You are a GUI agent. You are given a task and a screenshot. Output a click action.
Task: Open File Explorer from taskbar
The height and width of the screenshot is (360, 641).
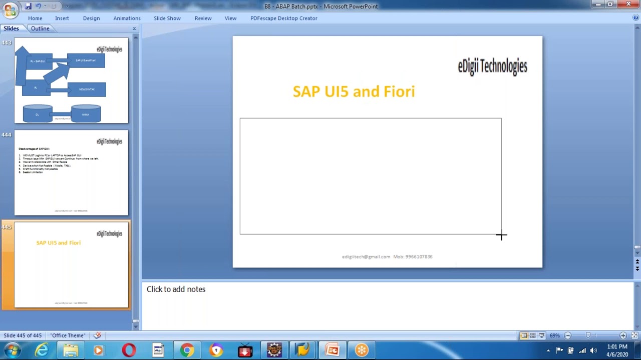(71, 350)
